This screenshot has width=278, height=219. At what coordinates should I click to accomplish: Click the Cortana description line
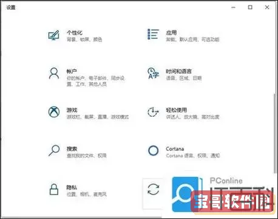tap(193, 156)
